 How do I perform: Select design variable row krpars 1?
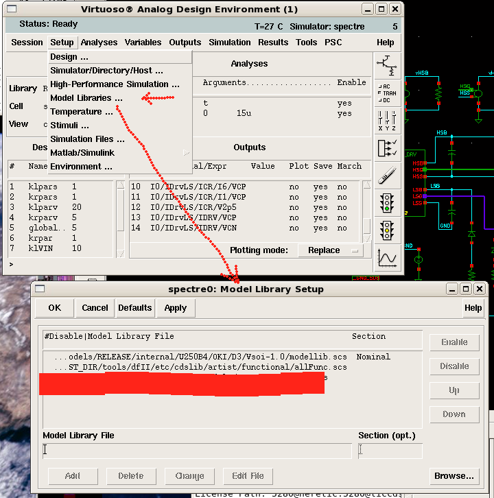60,197
